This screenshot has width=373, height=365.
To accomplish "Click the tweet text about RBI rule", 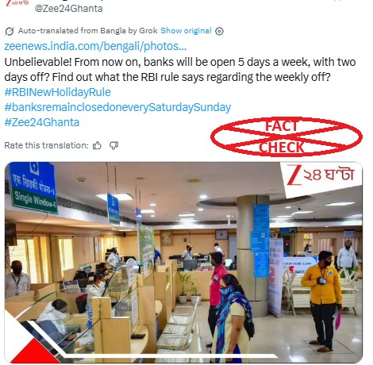I will click(x=180, y=70).
